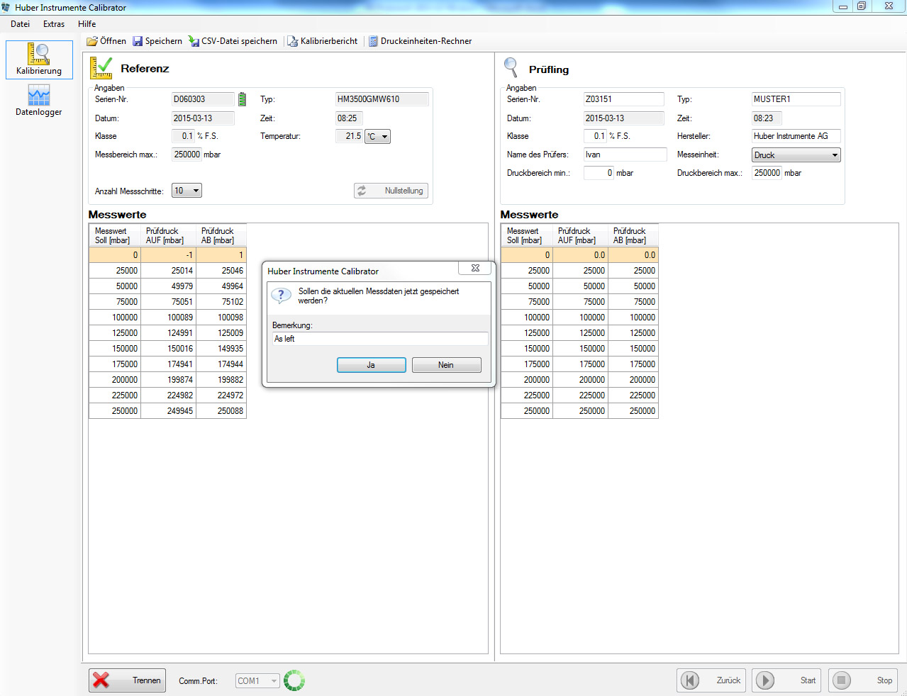Open the Messeinheit Druck dropdown

796,155
